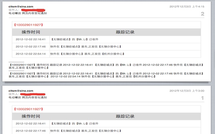Click the 2012-12-02 22:17:46 cell in message 2
The height and width of the screenshot is (134, 215).
point(31,47)
